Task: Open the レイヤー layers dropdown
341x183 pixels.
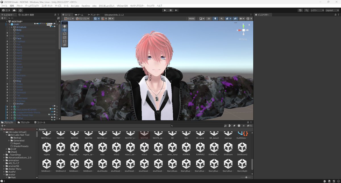Action: pos(317,10)
